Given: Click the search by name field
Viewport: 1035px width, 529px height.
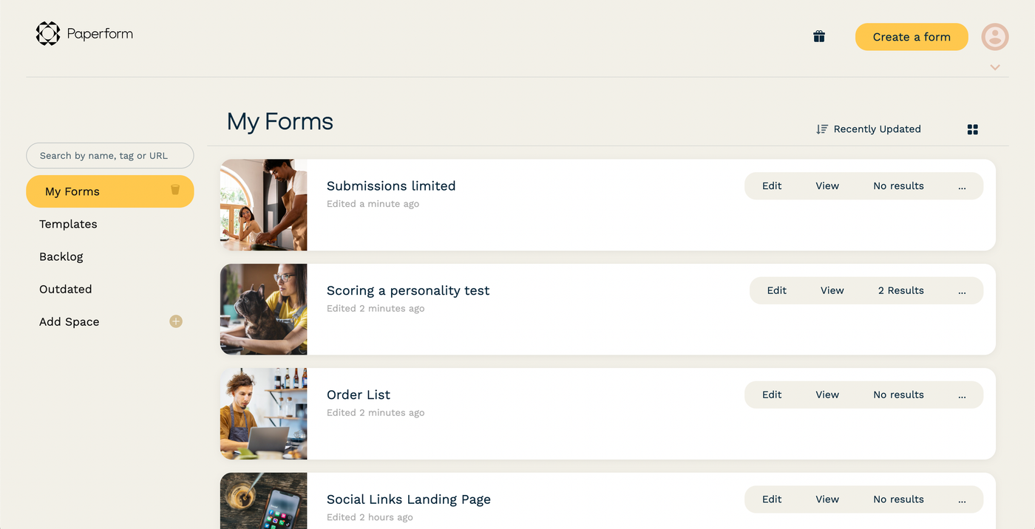Looking at the screenshot, I should point(109,155).
